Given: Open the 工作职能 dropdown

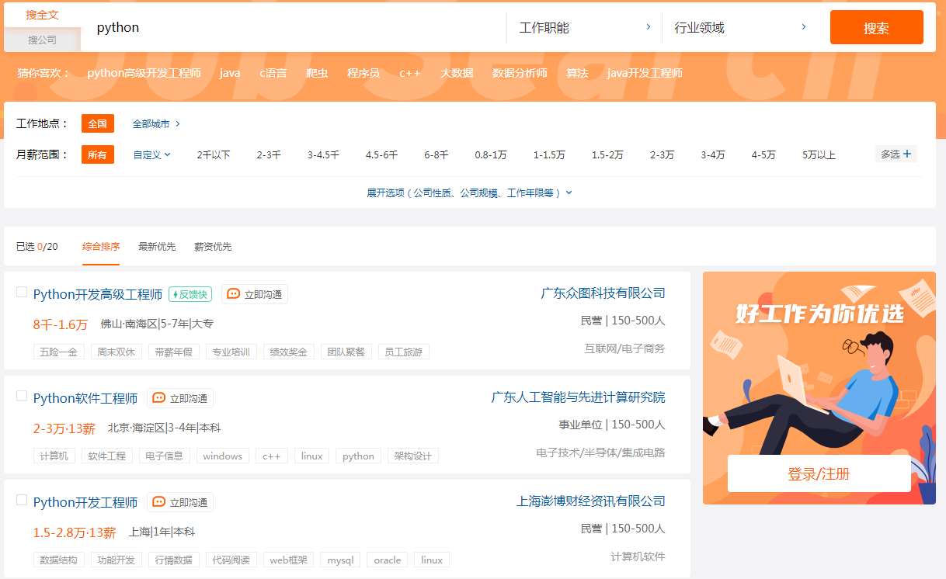Looking at the screenshot, I should click(583, 26).
